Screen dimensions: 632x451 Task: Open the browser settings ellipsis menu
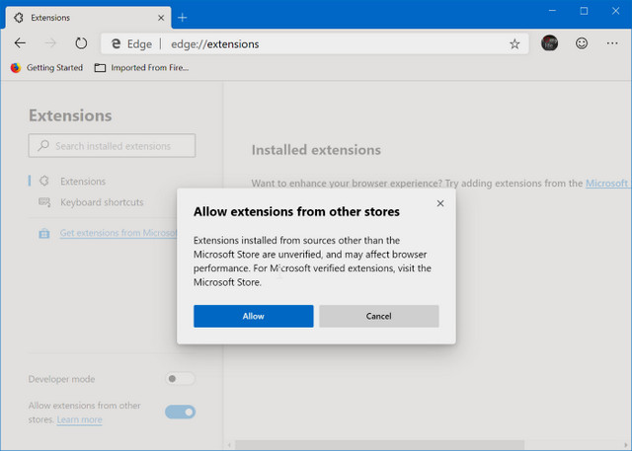coord(612,43)
